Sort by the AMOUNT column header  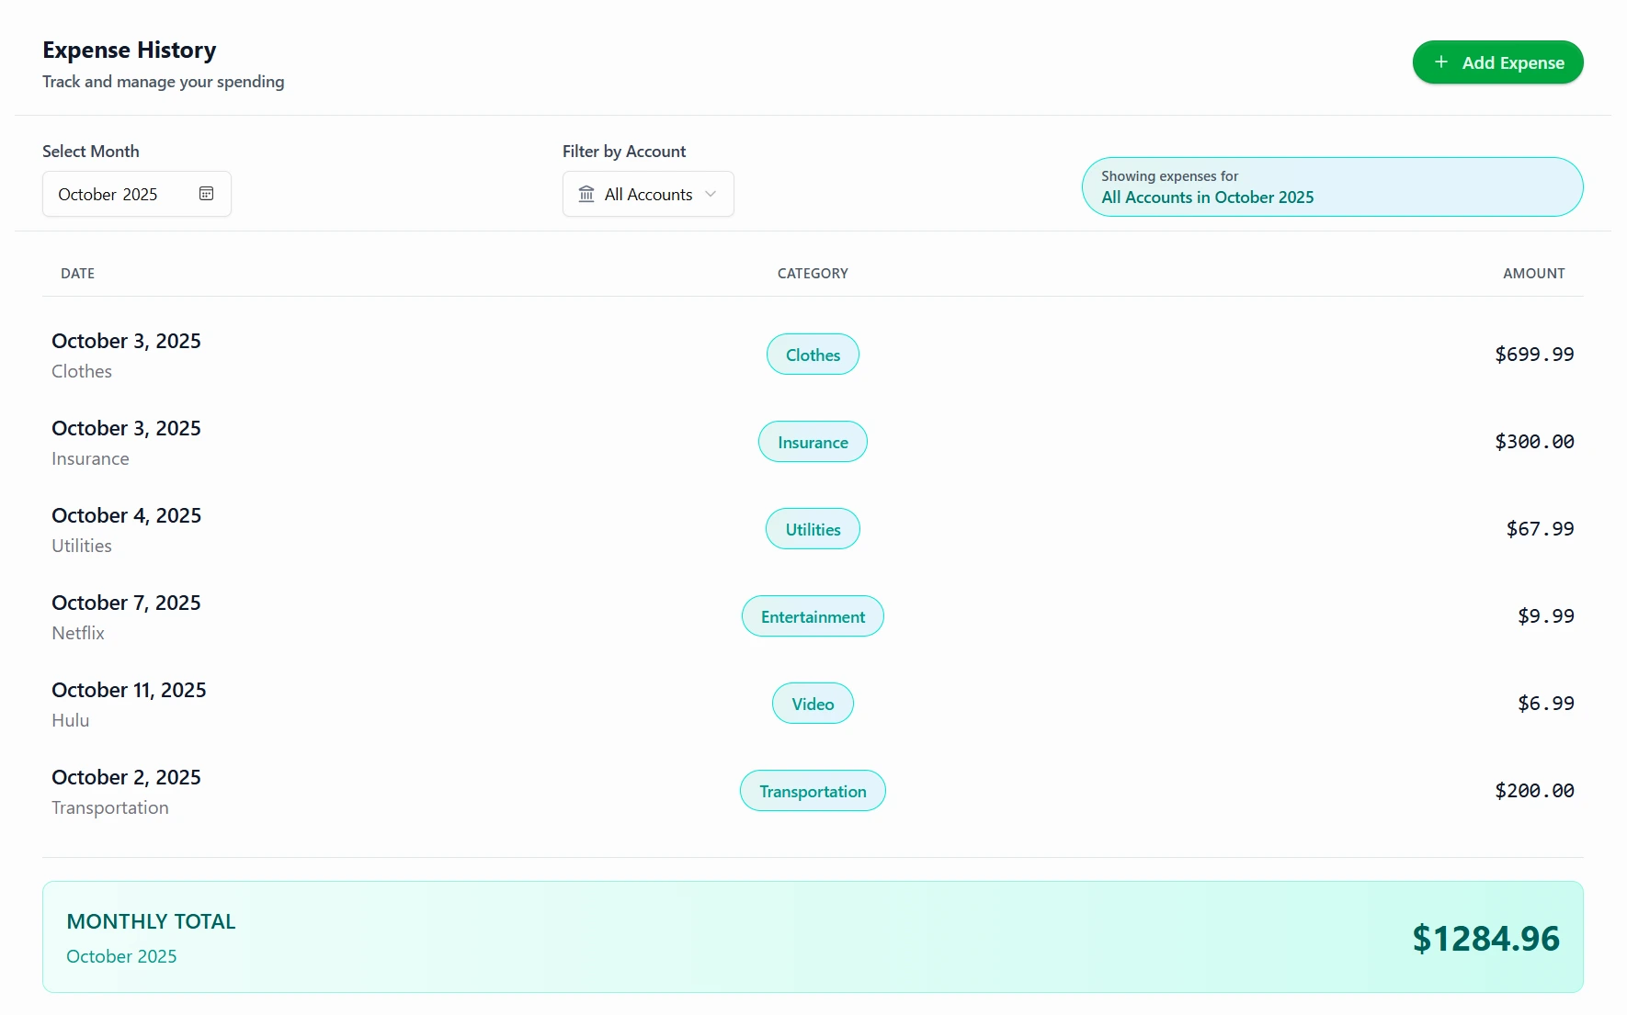[1533, 273]
